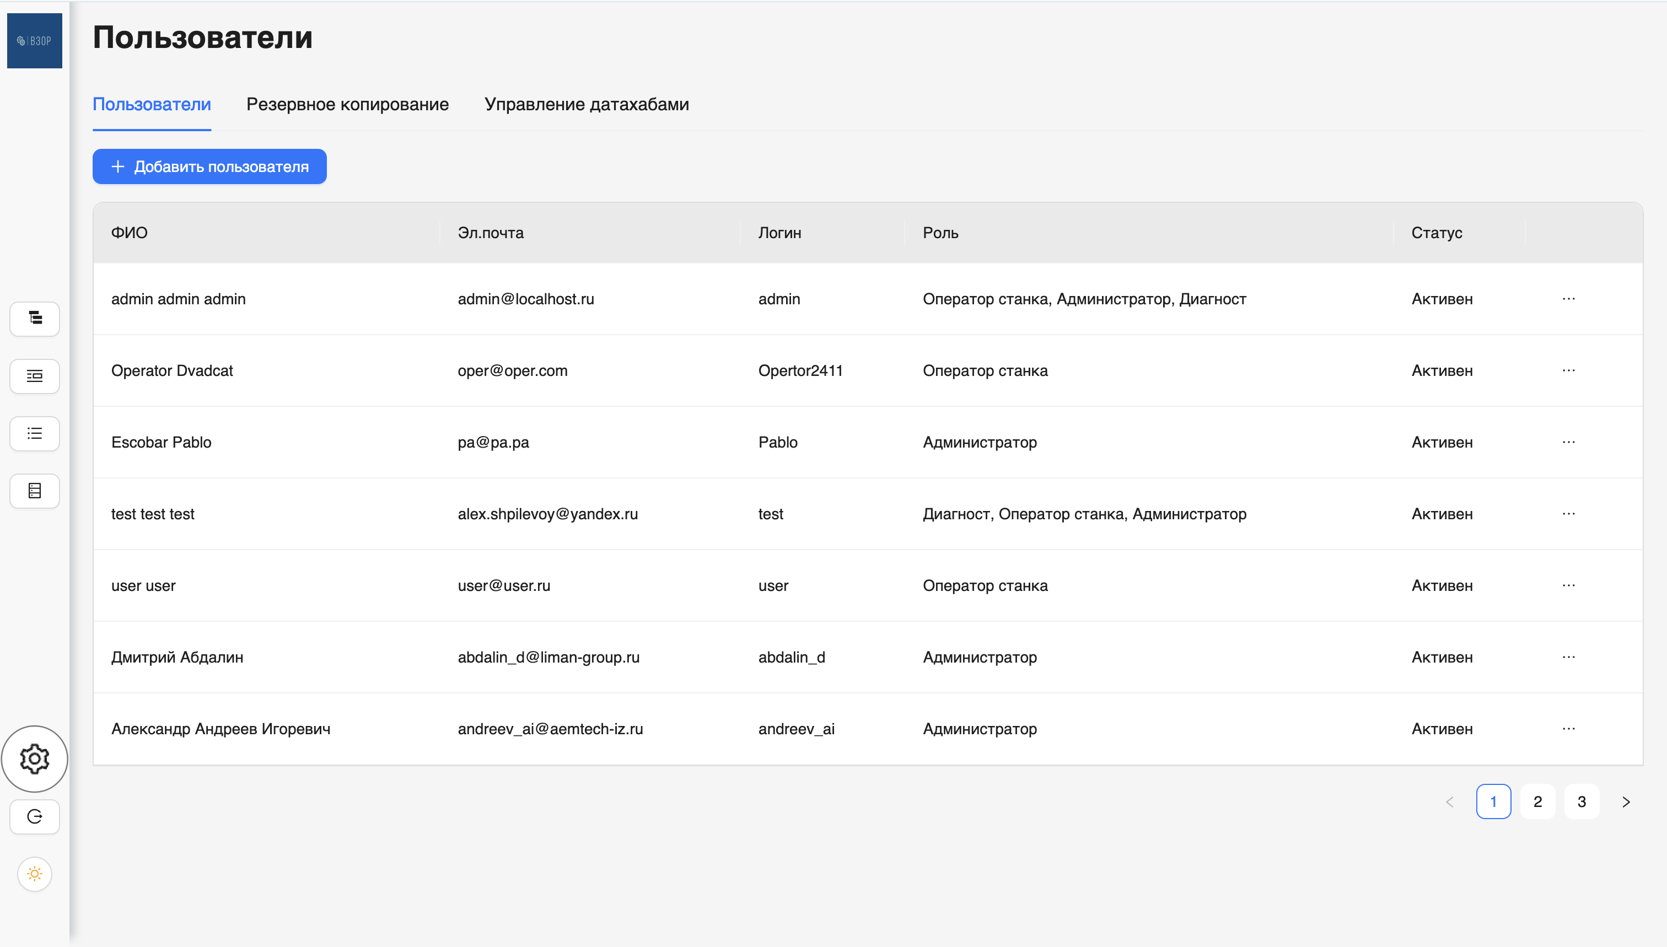This screenshot has height=947, width=1667.
Task: Click the logout icon in sidebar
Action: coord(35,816)
